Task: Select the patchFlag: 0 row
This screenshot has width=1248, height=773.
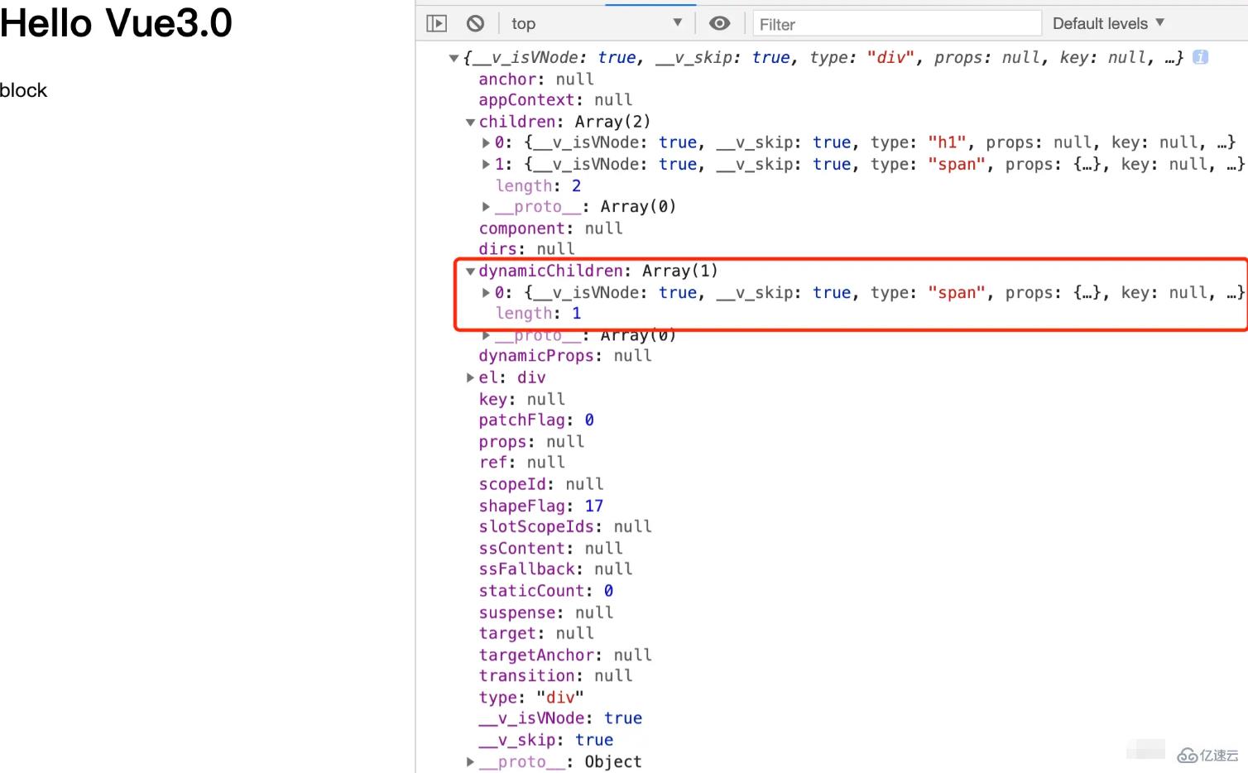Action: 536,420
